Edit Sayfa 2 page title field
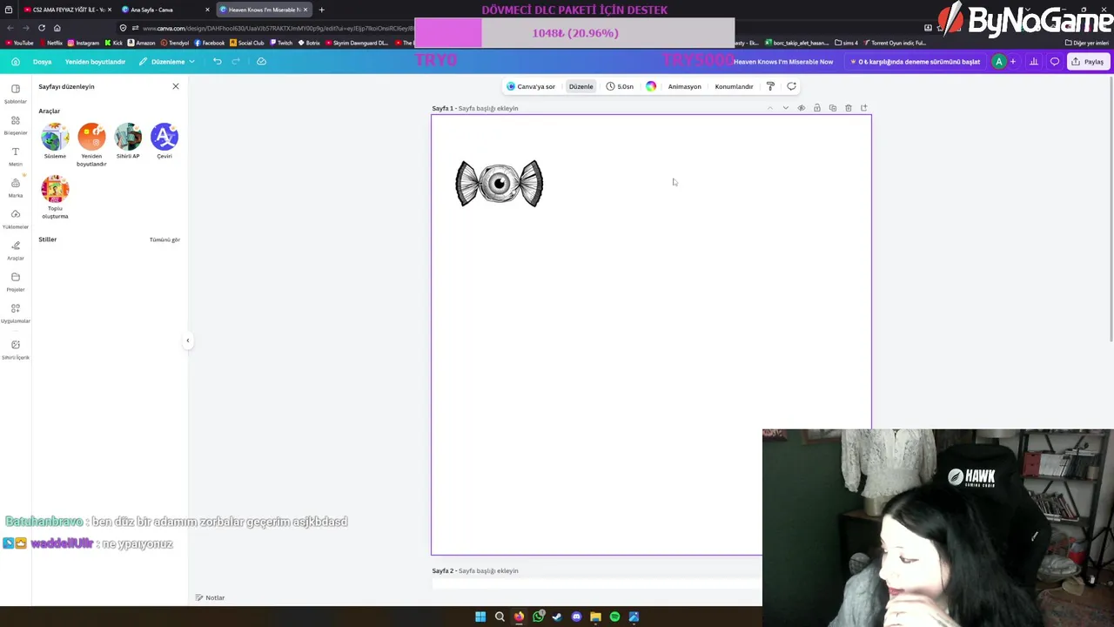 488,570
